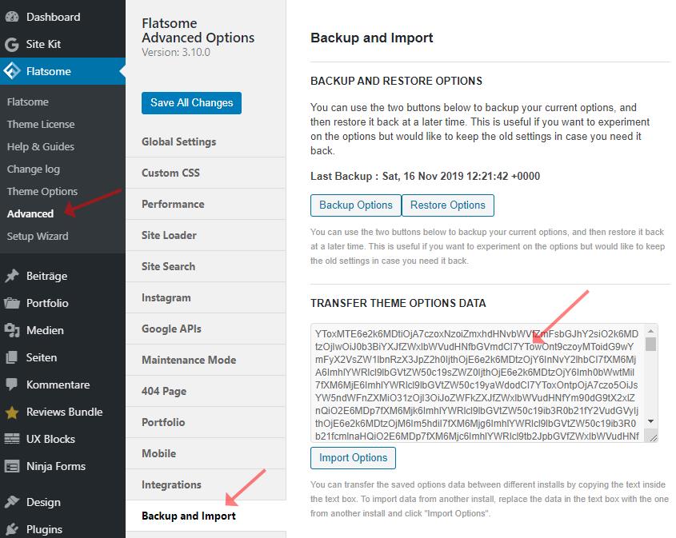Open the Beiträge menu
Image resolution: width=676 pixels, height=538 pixels.
click(x=46, y=276)
